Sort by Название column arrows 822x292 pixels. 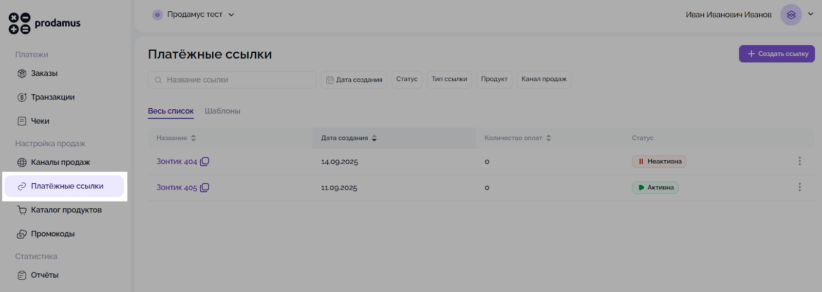coord(194,138)
